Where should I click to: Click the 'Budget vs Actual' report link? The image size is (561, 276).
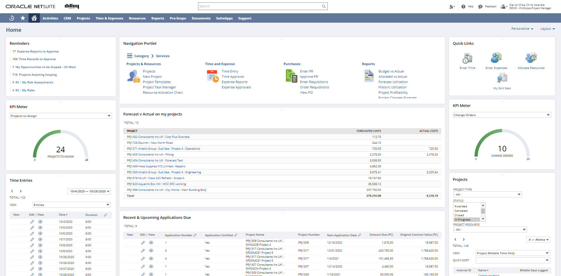391,71
